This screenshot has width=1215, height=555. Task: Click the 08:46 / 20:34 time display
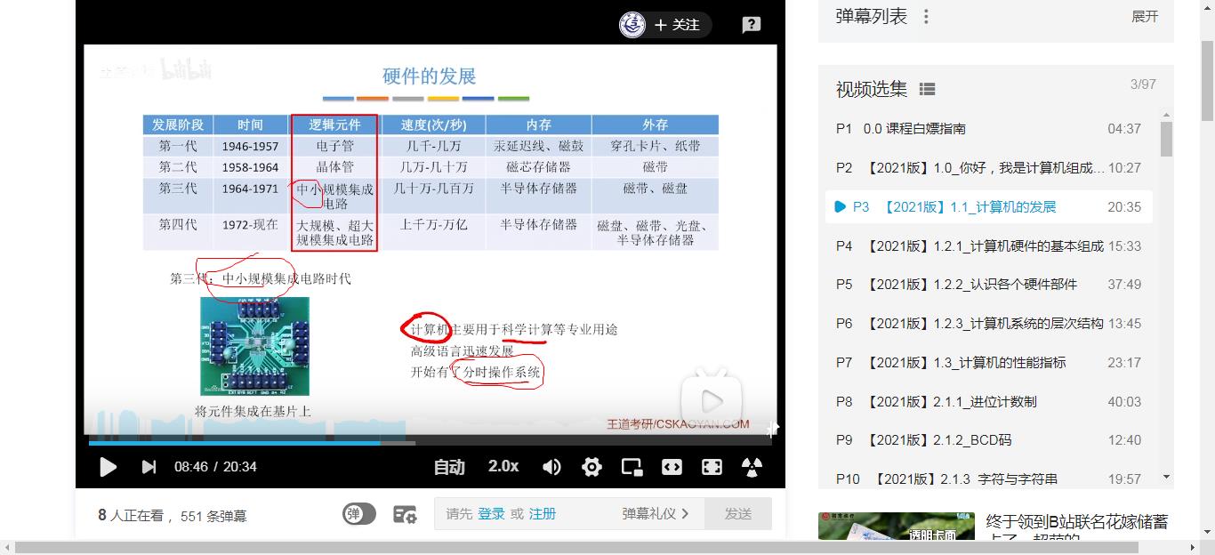click(x=215, y=467)
